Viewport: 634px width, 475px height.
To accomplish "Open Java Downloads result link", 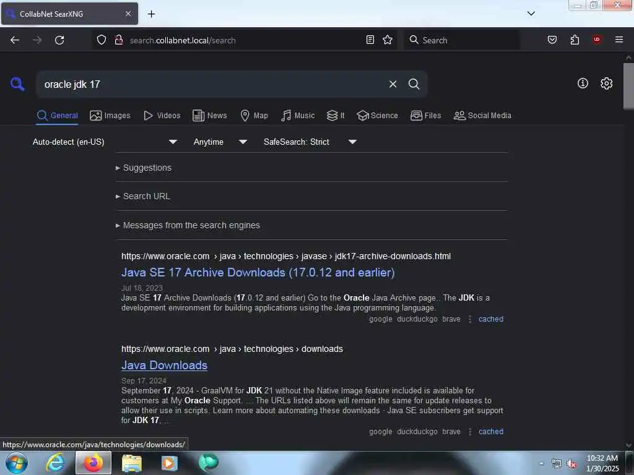I will [x=164, y=365].
